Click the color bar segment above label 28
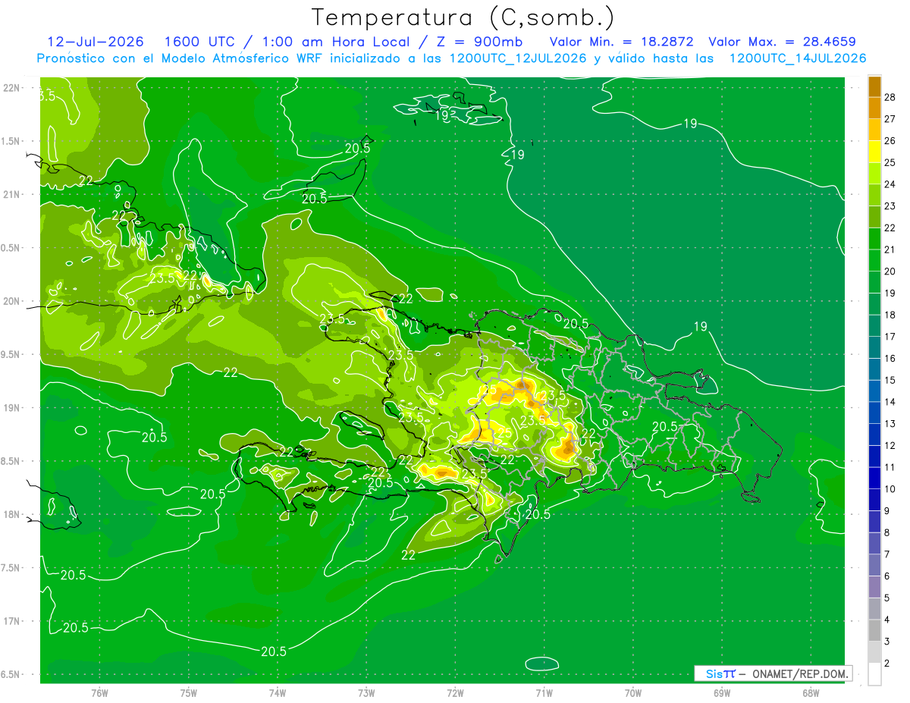The width and height of the screenshot is (910, 703). [x=874, y=86]
